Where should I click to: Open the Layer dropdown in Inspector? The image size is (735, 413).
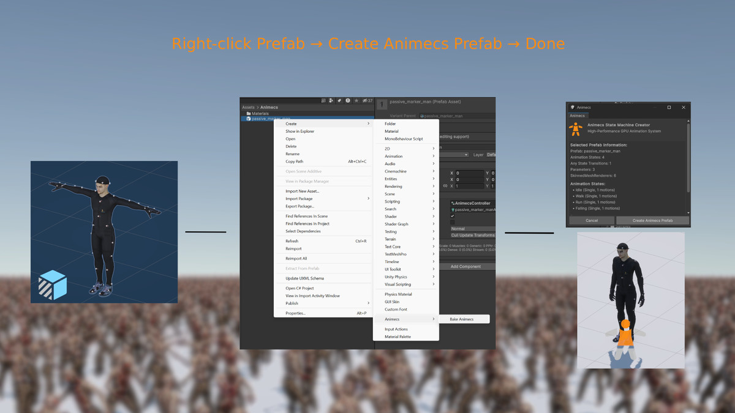point(491,155)
